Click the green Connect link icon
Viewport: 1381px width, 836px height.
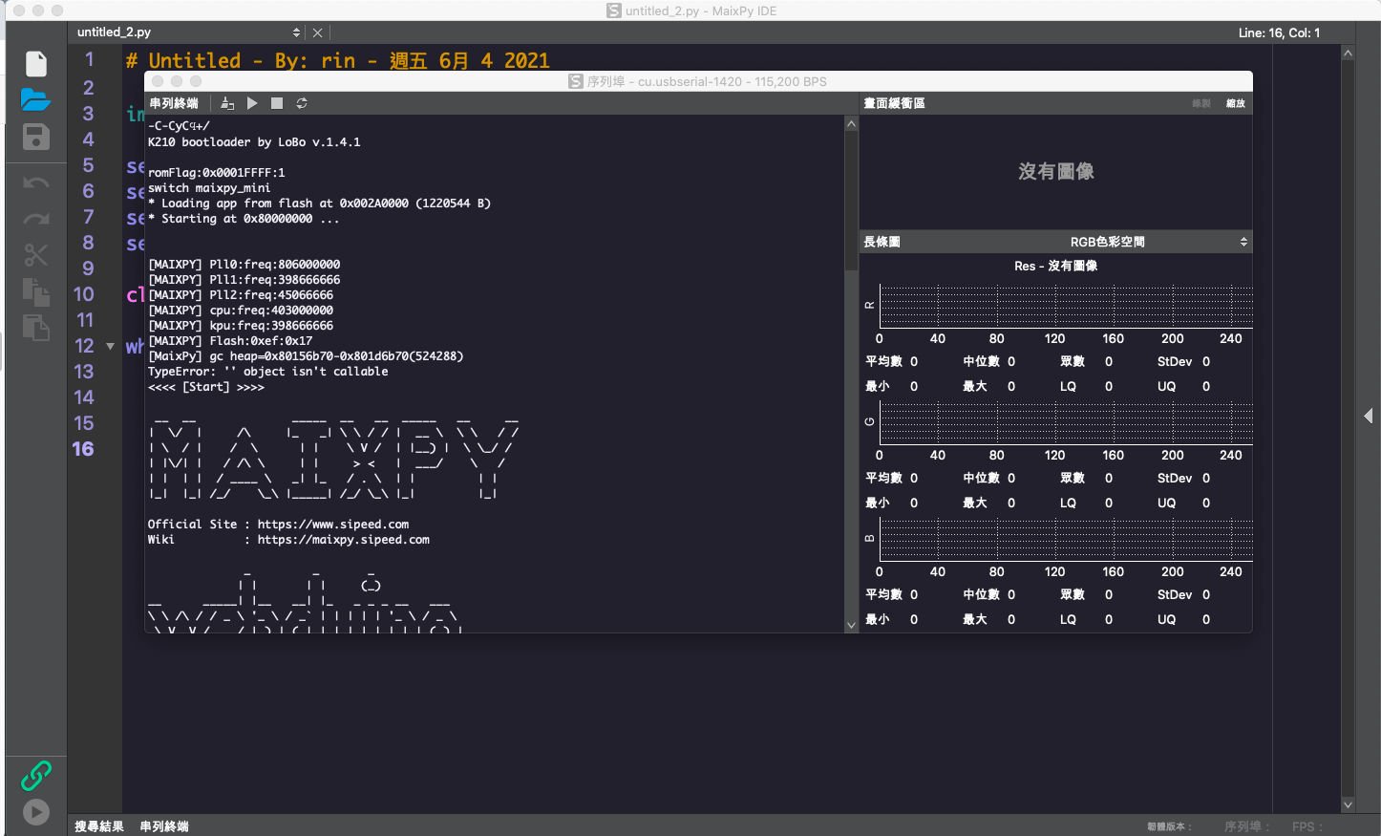click(36, 776)
